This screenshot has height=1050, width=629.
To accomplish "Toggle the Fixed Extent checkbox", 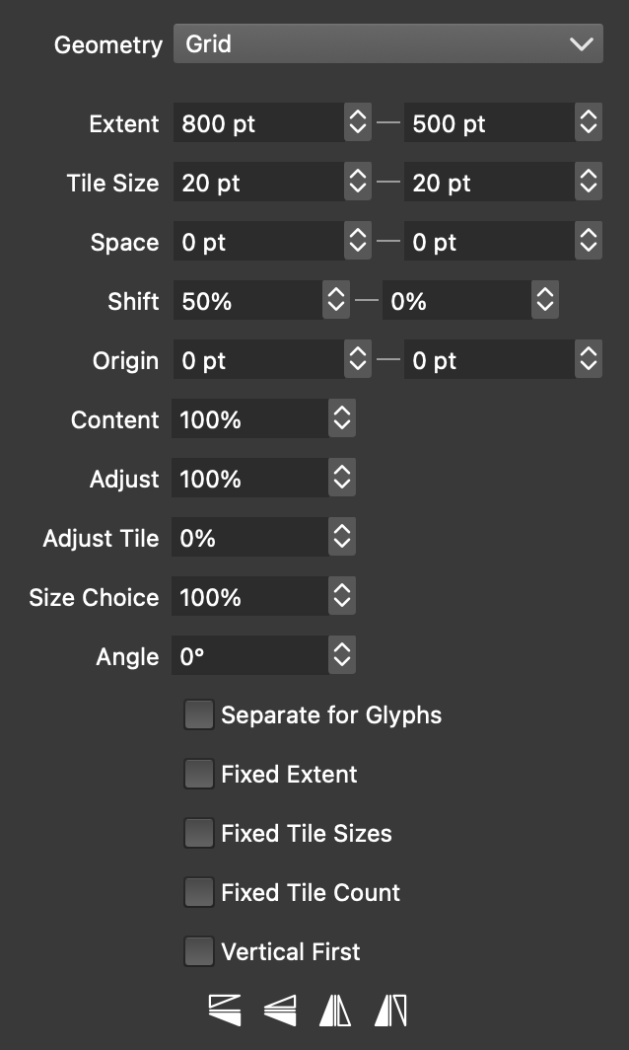I will tap(199, 774).
